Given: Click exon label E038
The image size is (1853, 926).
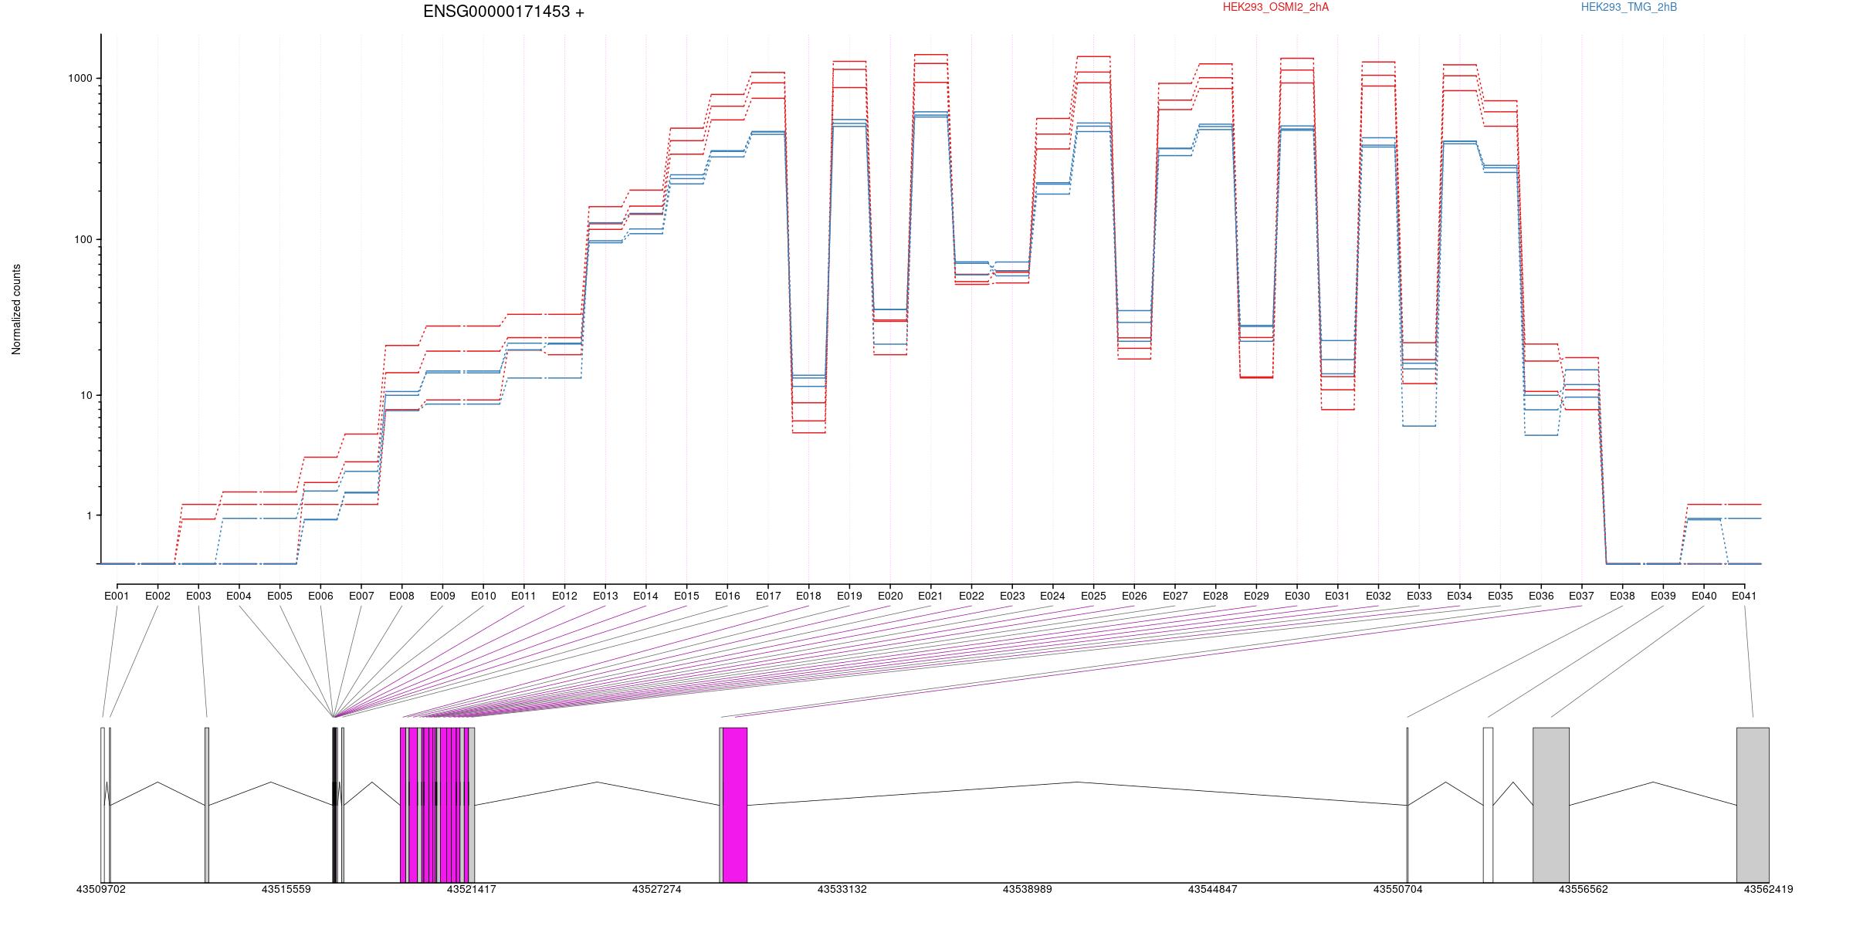Looking at the screenshot, I should 1622,596.
